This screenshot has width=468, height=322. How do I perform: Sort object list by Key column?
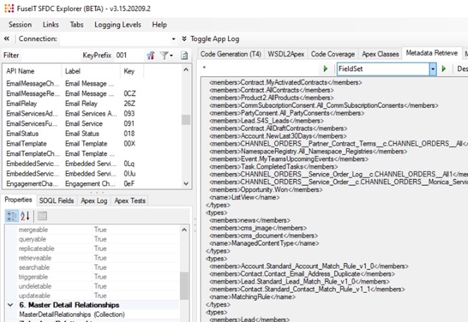pyautogui.click(x=131, y=71)
